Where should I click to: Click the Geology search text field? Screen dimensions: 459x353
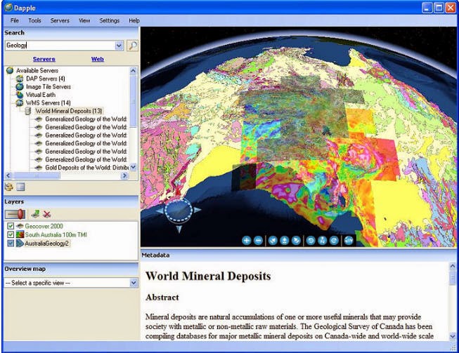point(60,46)
